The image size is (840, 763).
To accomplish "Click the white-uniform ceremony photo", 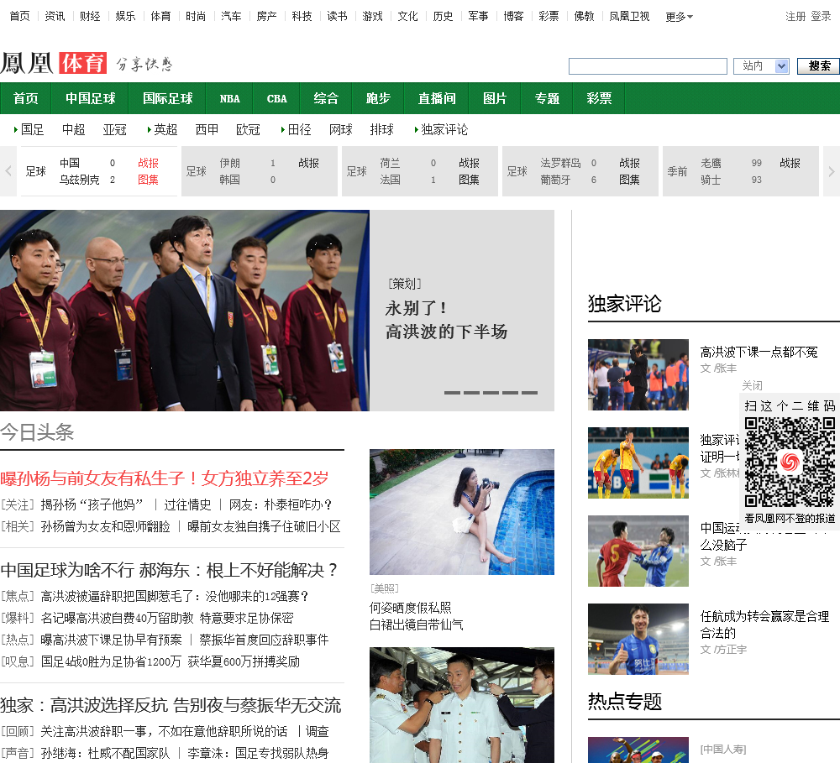I will (x=462, y=705).
